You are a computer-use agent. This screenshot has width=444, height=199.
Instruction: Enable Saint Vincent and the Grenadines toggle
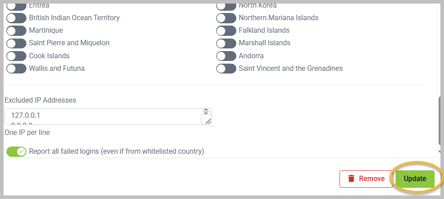tap(226, 69)
